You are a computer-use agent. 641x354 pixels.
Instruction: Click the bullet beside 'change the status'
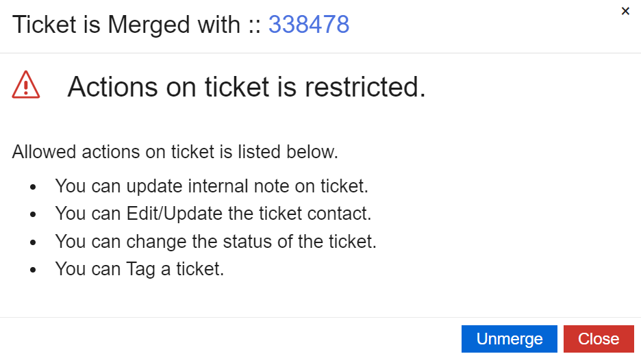coord(33,242)
